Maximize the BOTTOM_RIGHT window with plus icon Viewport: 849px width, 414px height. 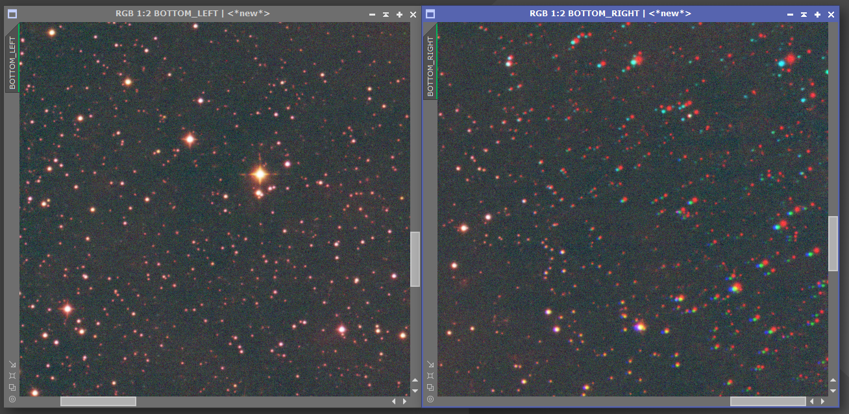817,14
